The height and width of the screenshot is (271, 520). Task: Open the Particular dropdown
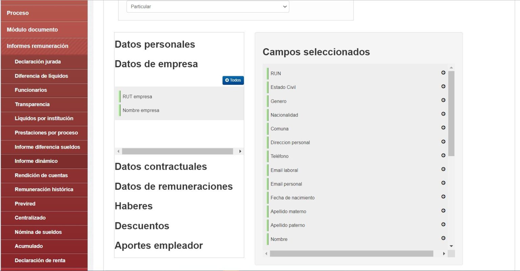point(208,7)
